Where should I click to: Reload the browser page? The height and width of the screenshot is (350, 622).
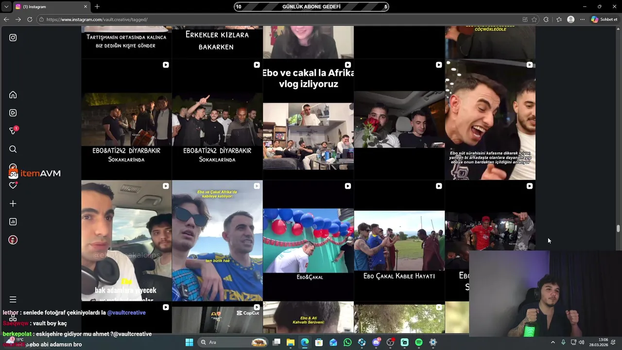pos(30,19)
